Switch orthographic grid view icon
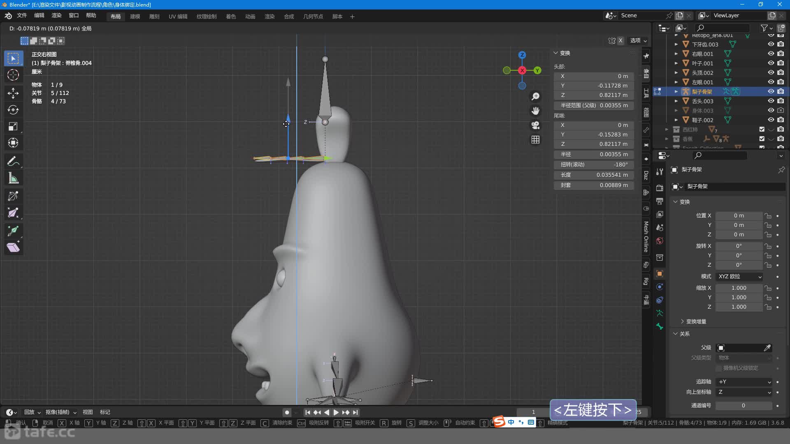This screenshot has width=790, height=444. [x=535, y=140]
